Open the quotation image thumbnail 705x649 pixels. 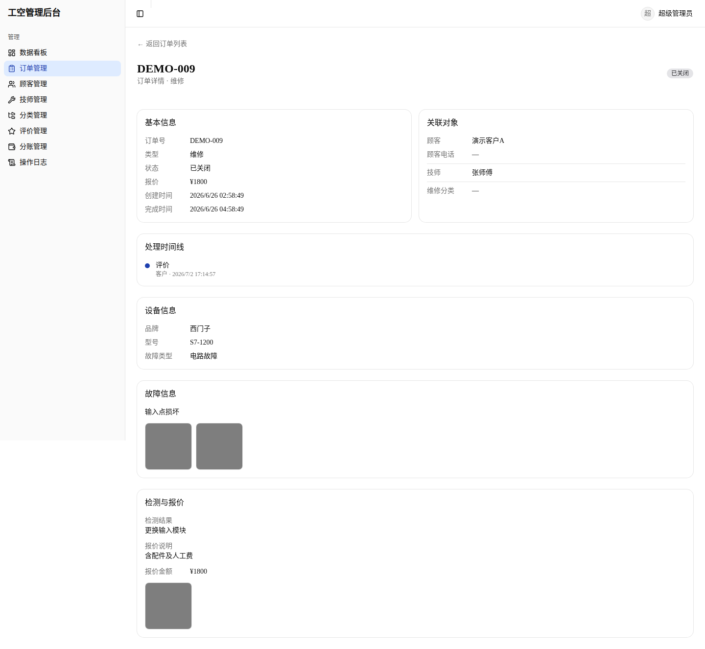[168, 606]
